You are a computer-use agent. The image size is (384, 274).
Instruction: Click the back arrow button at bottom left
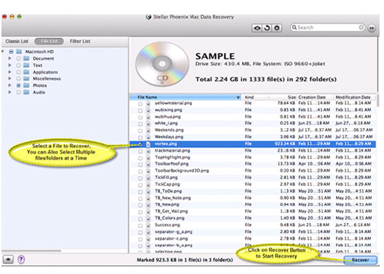tap(8, 259)
